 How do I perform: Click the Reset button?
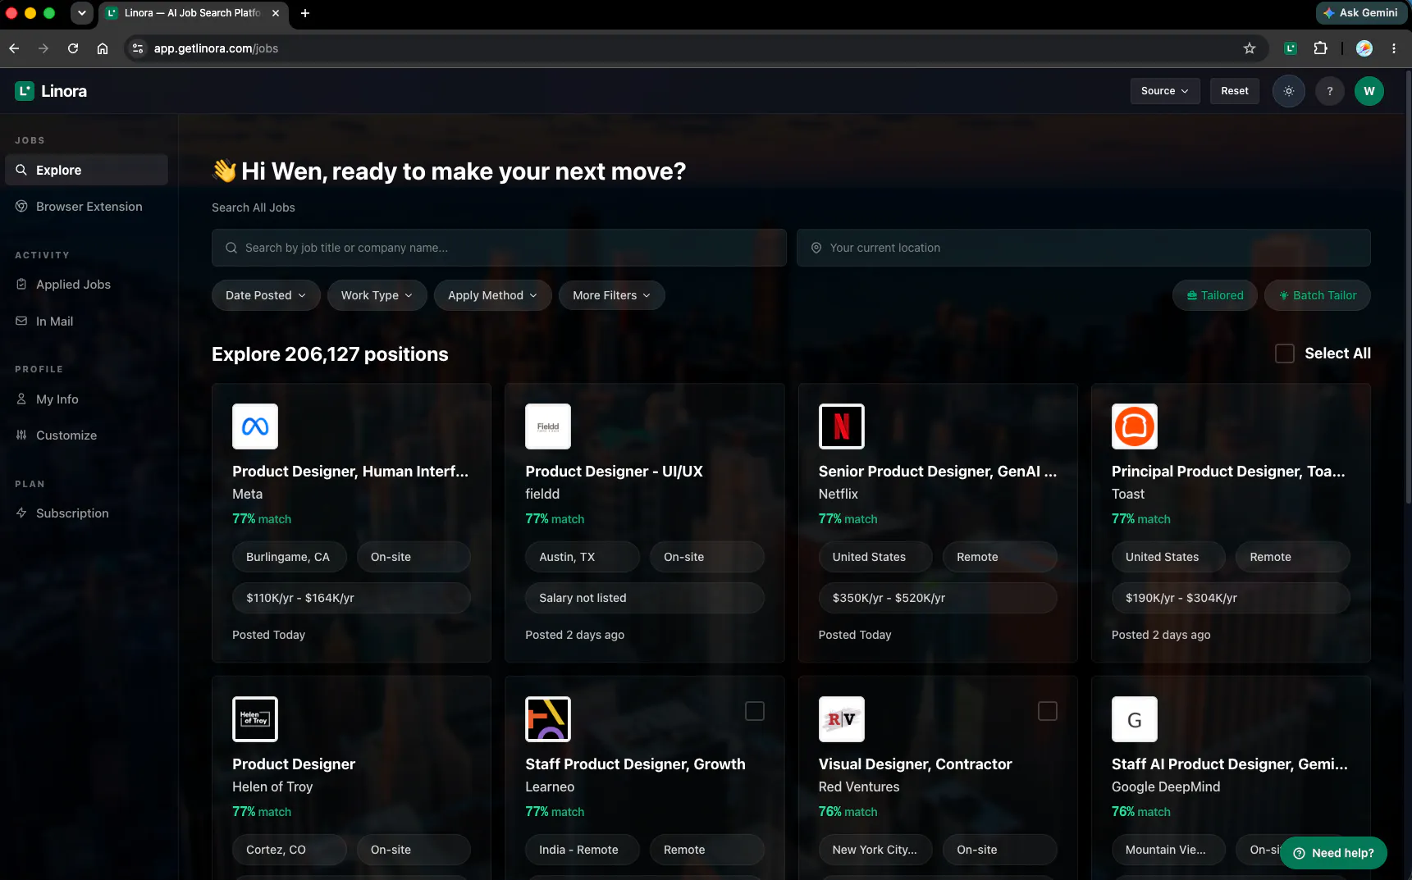pyautogui.click(x=1235, y=91)
